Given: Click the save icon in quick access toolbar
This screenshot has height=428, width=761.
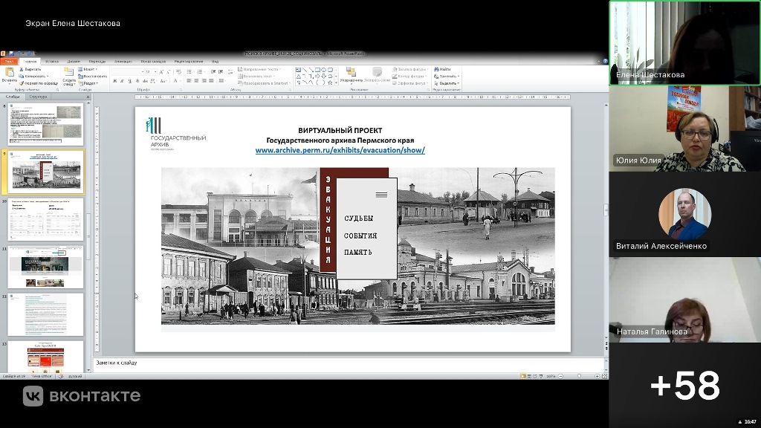Looking at the screenshot, I should pos(11,53).
